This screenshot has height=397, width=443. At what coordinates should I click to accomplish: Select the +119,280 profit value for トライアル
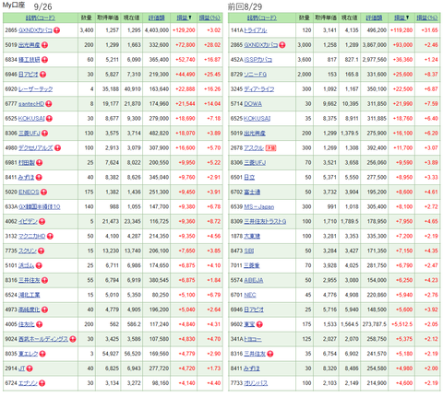coord(401,30)
